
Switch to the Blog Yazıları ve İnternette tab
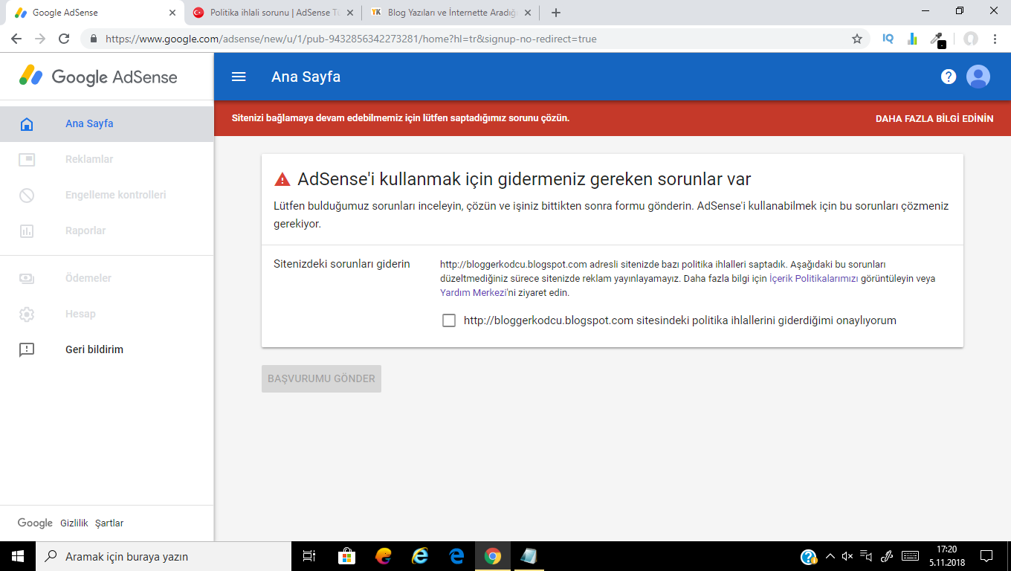pos(450,13)
